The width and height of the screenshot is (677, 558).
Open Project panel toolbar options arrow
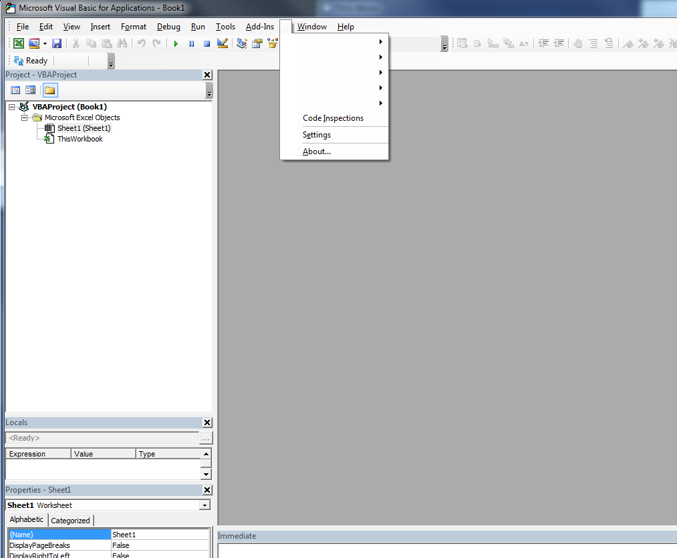point(209,91)
